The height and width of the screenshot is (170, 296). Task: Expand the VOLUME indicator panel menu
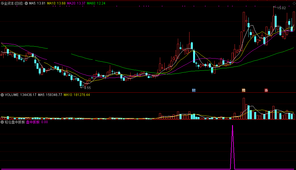pyautogui.click(x=2, y=95)
